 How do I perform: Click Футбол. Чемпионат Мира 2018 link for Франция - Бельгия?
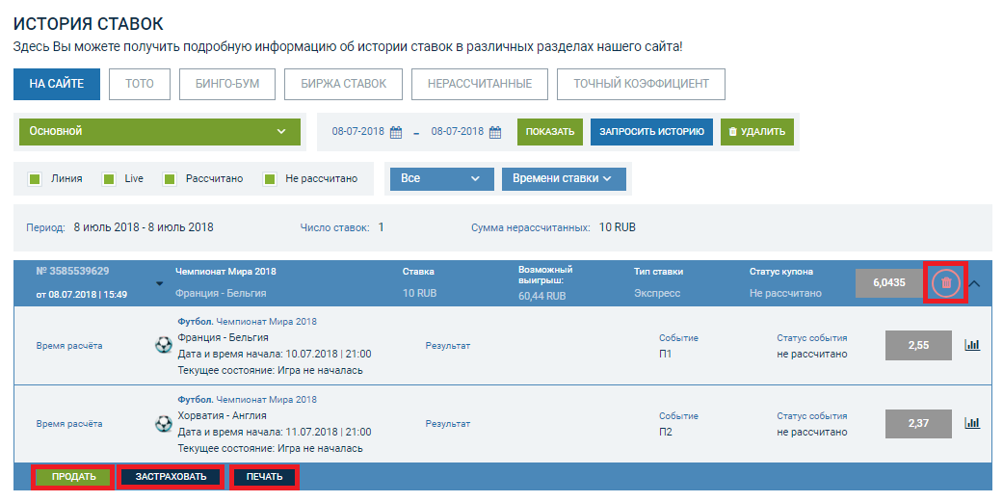click(247, 322)
